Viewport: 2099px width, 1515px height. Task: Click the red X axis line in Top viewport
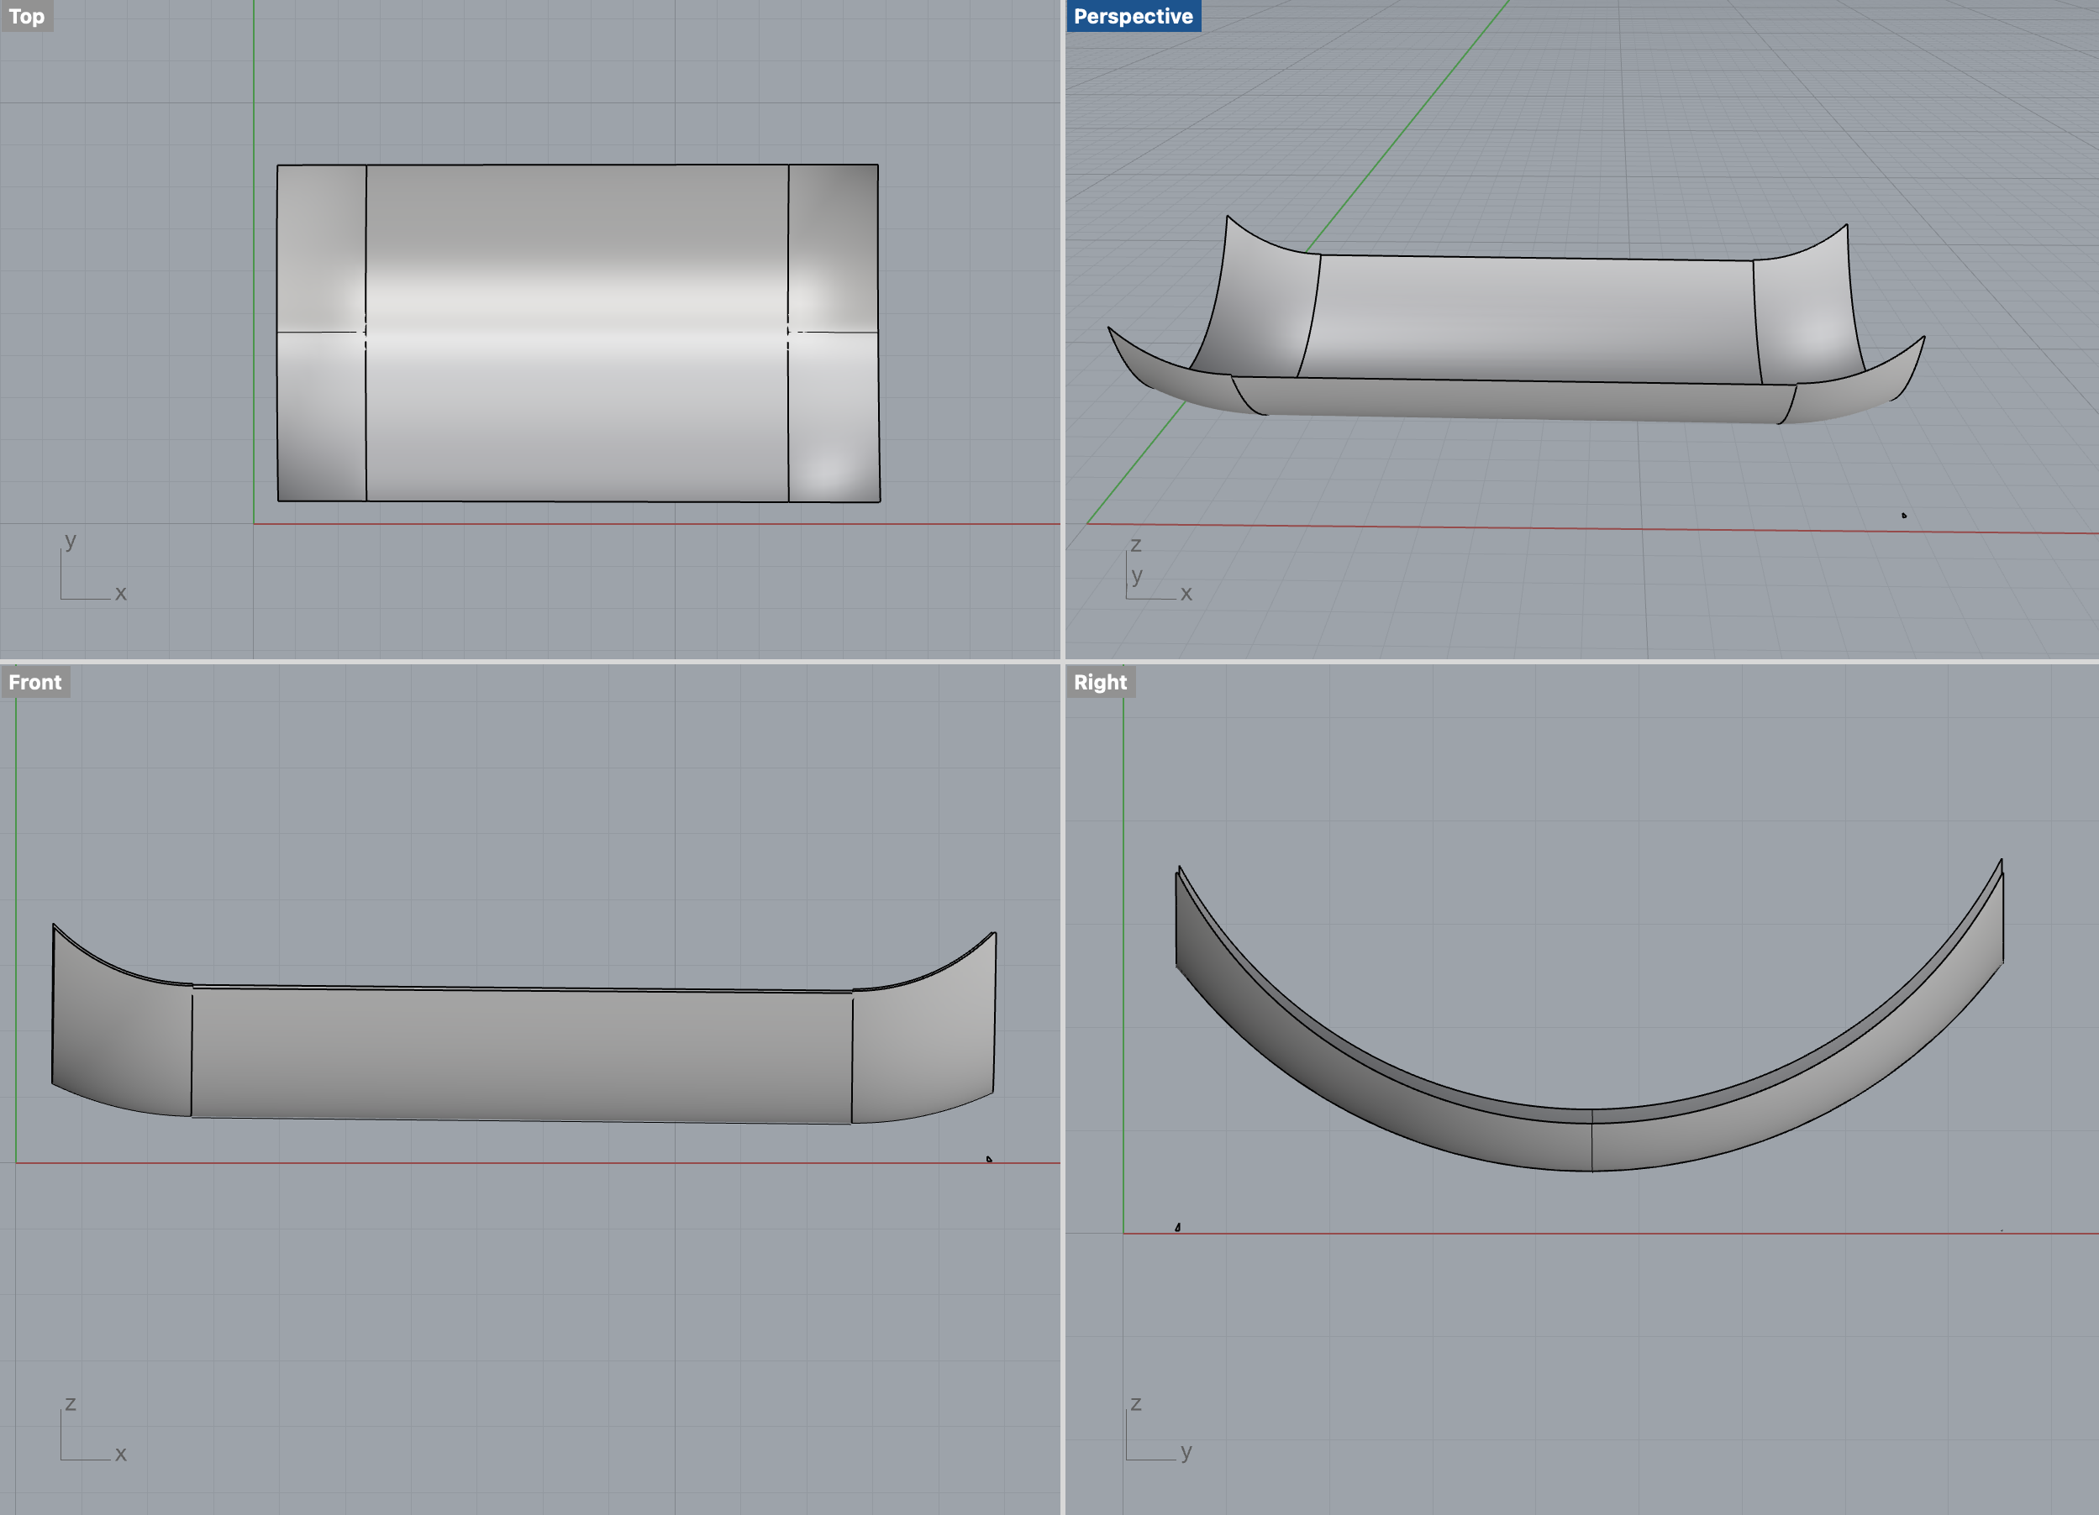pos(648,523)
